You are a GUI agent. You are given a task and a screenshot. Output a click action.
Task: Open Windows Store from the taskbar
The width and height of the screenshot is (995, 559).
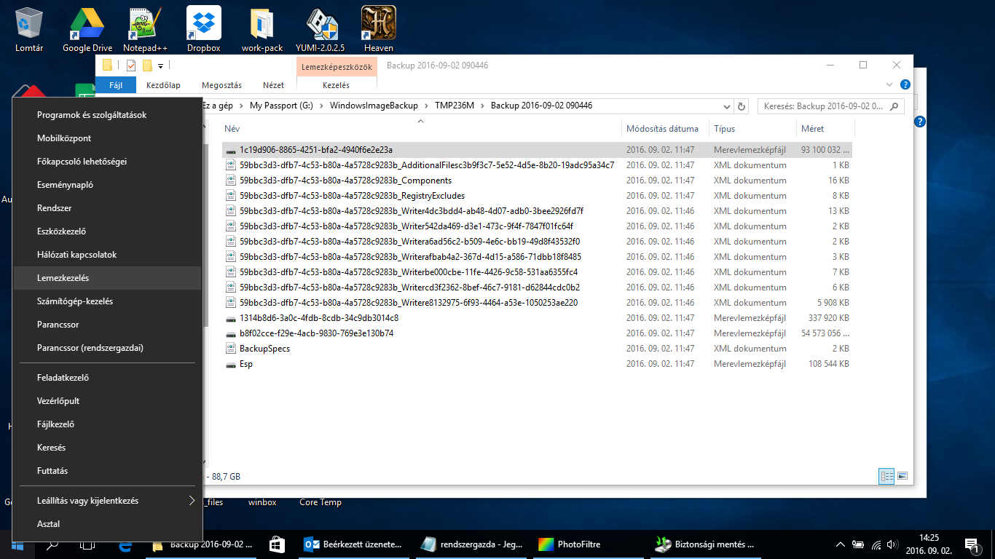click(x=277, y=544)
